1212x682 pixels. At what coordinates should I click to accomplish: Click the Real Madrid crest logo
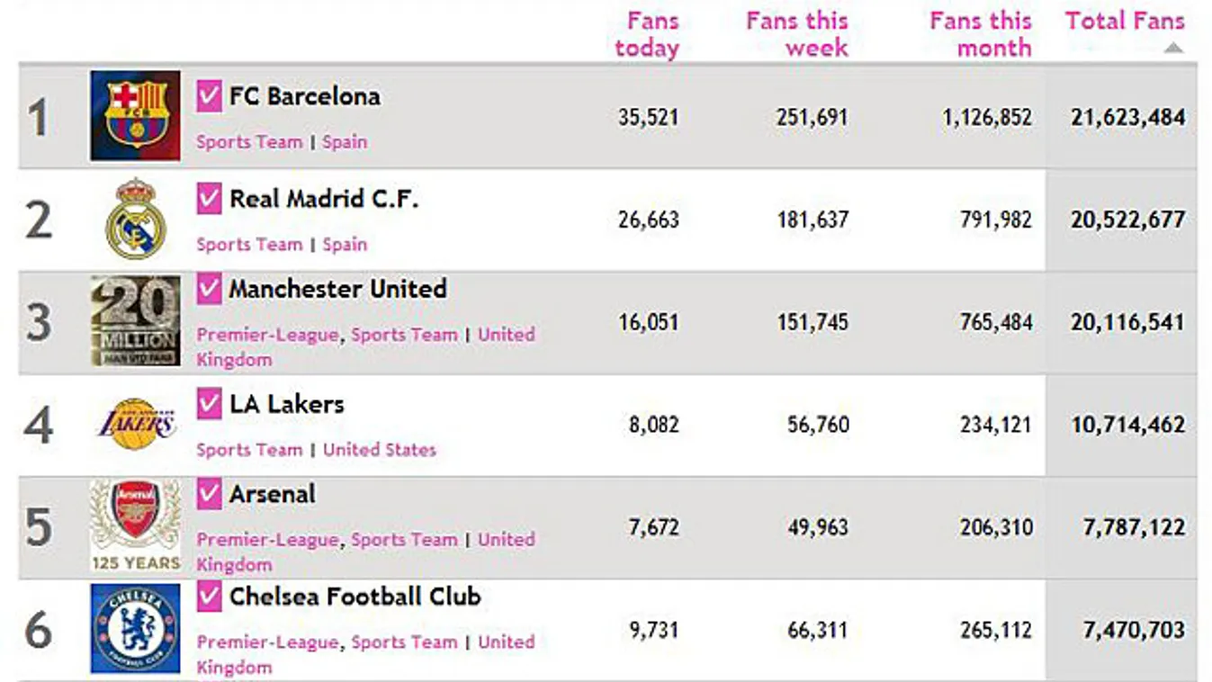point(136,219)
